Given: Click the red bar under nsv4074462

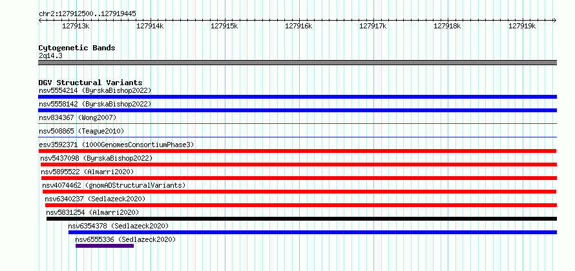Looking at the screenshot, I should point(299,192).
